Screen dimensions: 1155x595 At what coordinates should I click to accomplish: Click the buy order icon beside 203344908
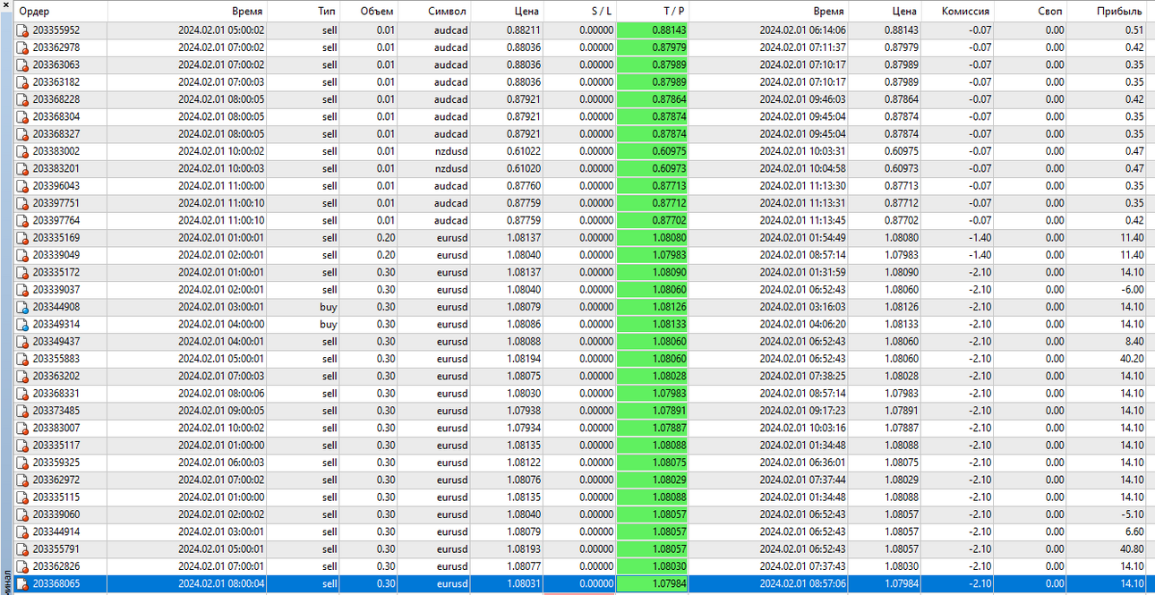pyautogui.click(x=23, y=307)
